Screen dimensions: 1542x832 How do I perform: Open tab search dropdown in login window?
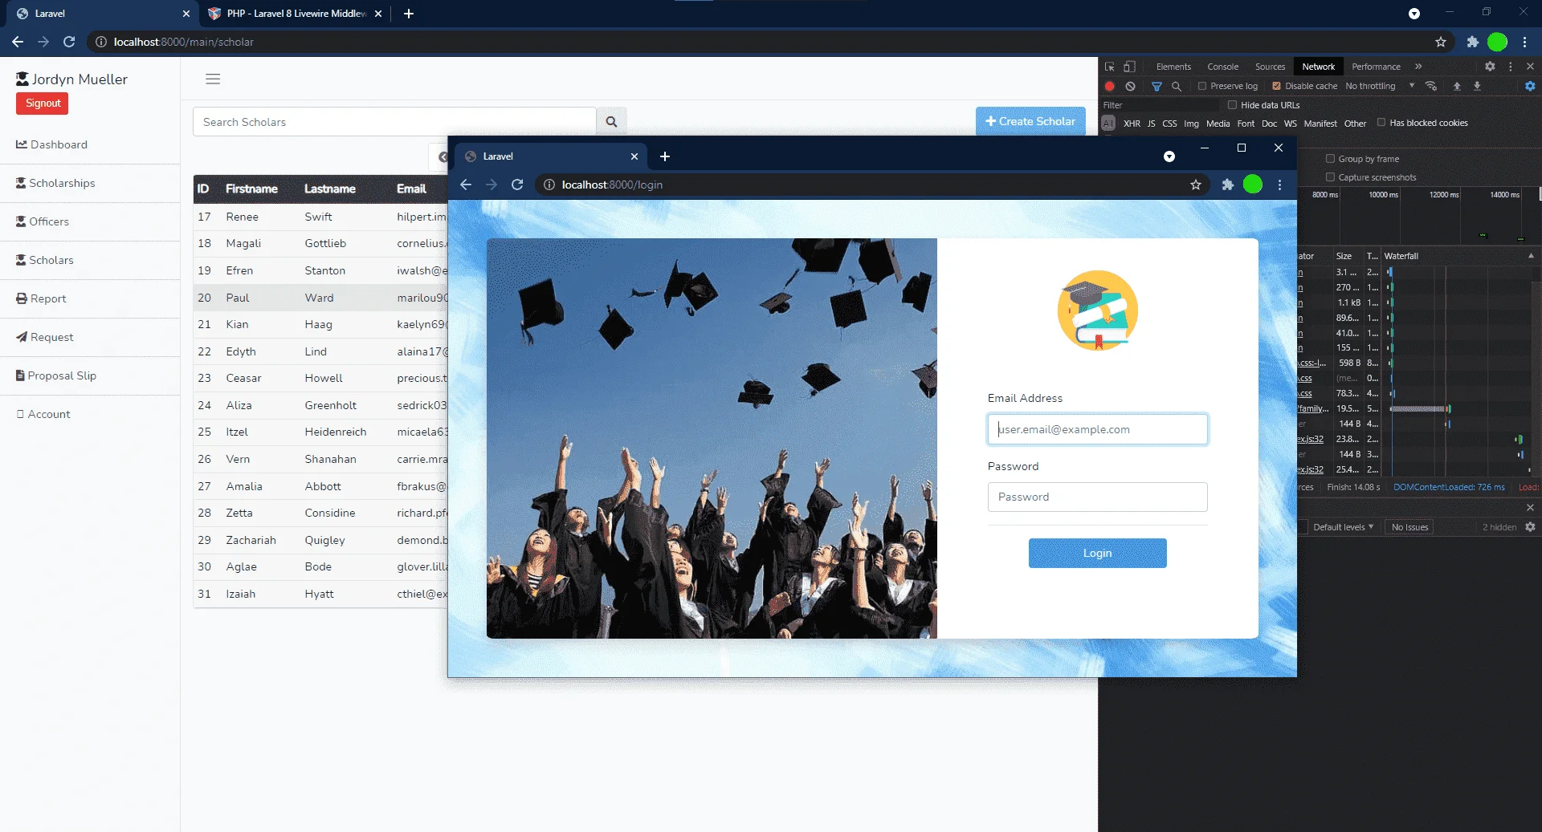1169,156
